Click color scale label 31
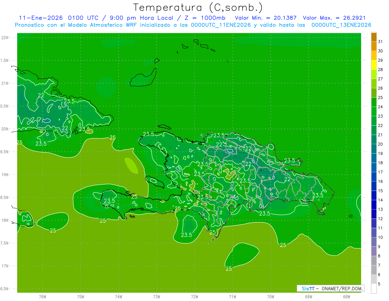 (380, 42)
